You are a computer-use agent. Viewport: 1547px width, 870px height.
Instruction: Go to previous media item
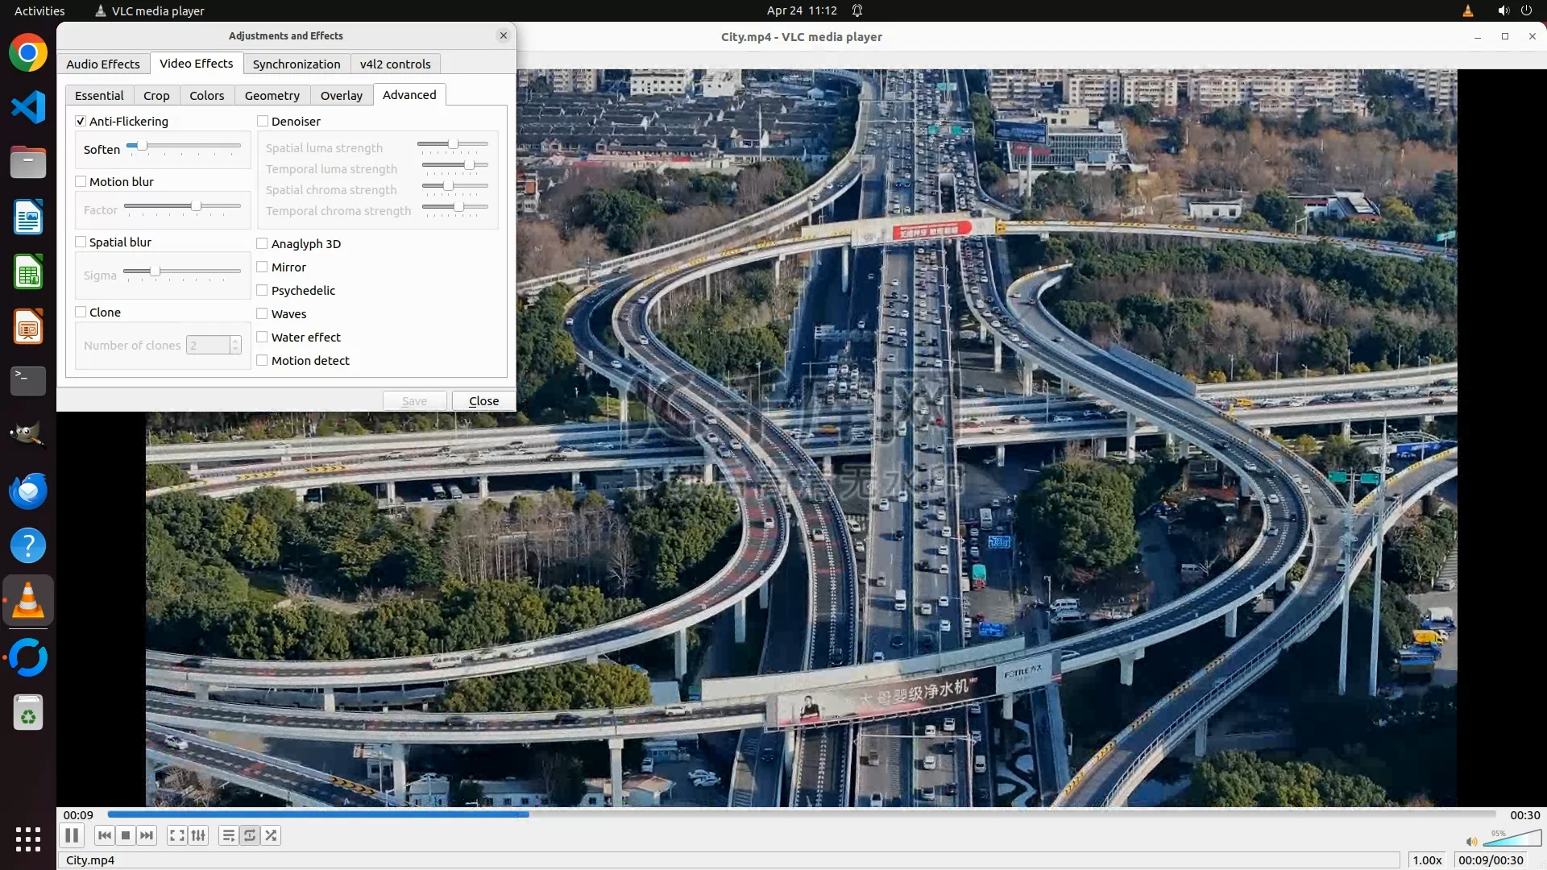coord(105,835)
